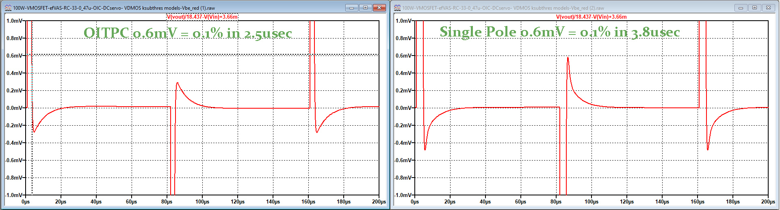Click the 1.0mV axis label in left plot
Viewport: 780px width, 210px height.
[15, 21]
